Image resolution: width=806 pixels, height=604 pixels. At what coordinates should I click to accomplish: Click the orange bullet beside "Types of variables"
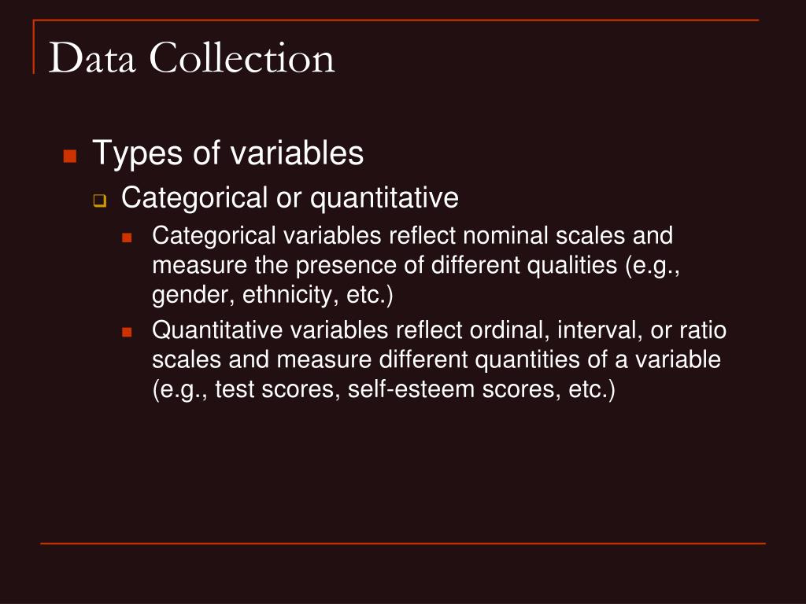click(70, 156)
